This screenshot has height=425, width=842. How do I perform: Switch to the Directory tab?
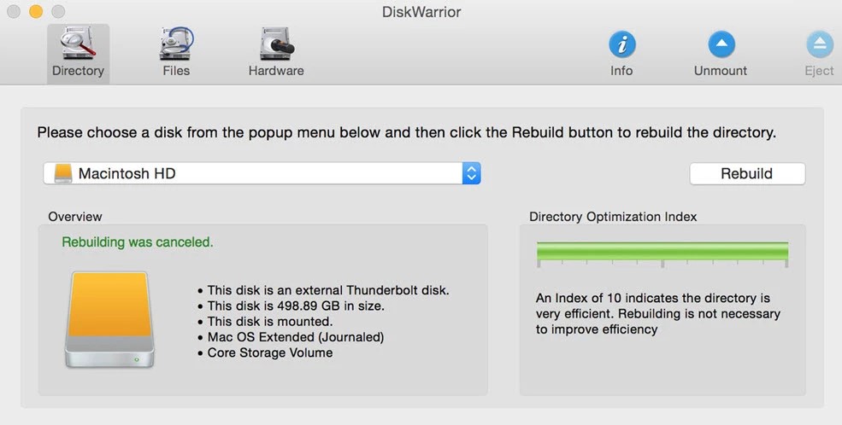(x=78, y=52)
